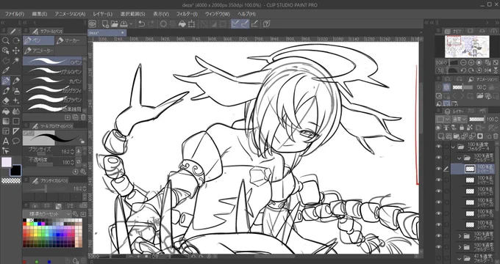
Task: Select the Blend tool
Action: point(16,111)
